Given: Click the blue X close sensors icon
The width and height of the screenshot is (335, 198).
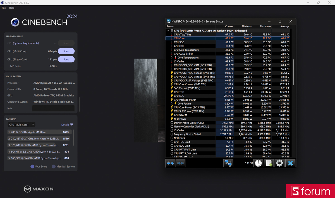Looking at the screenshot, I should [290, 163].
